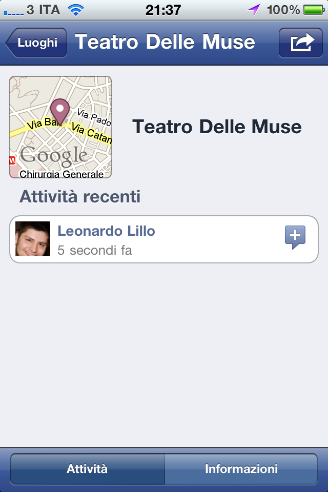Viewport: 328px width, 492px height.
Task: Tap the share arrow icon
Action: click(x=301, y=43)
